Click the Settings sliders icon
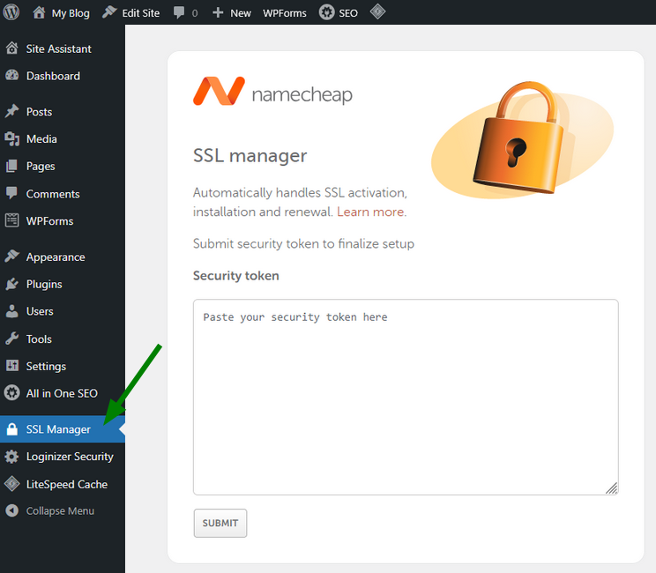656x573 pixels. click(12, 366)
